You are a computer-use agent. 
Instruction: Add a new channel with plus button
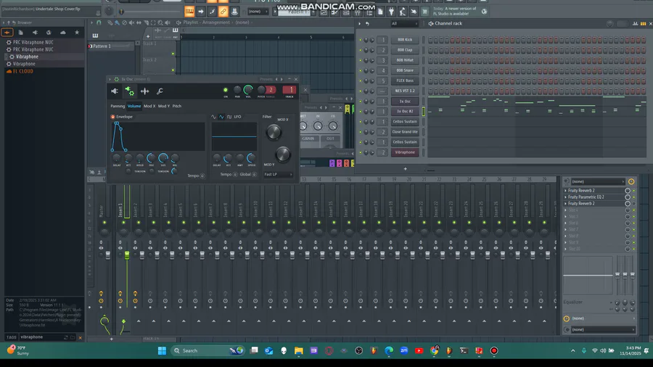(405, 169)
